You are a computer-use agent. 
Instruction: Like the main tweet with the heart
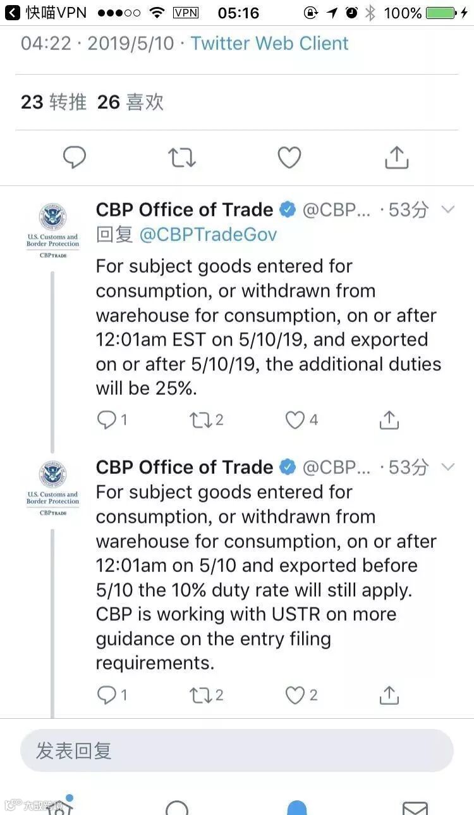point(289,157)
